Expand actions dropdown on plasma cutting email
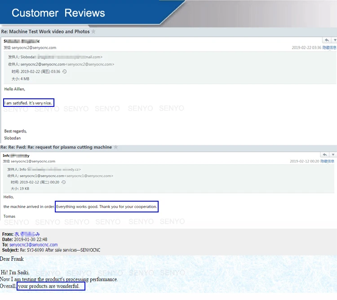The height and width of the screenshot is (300, 337). point(333,154)
